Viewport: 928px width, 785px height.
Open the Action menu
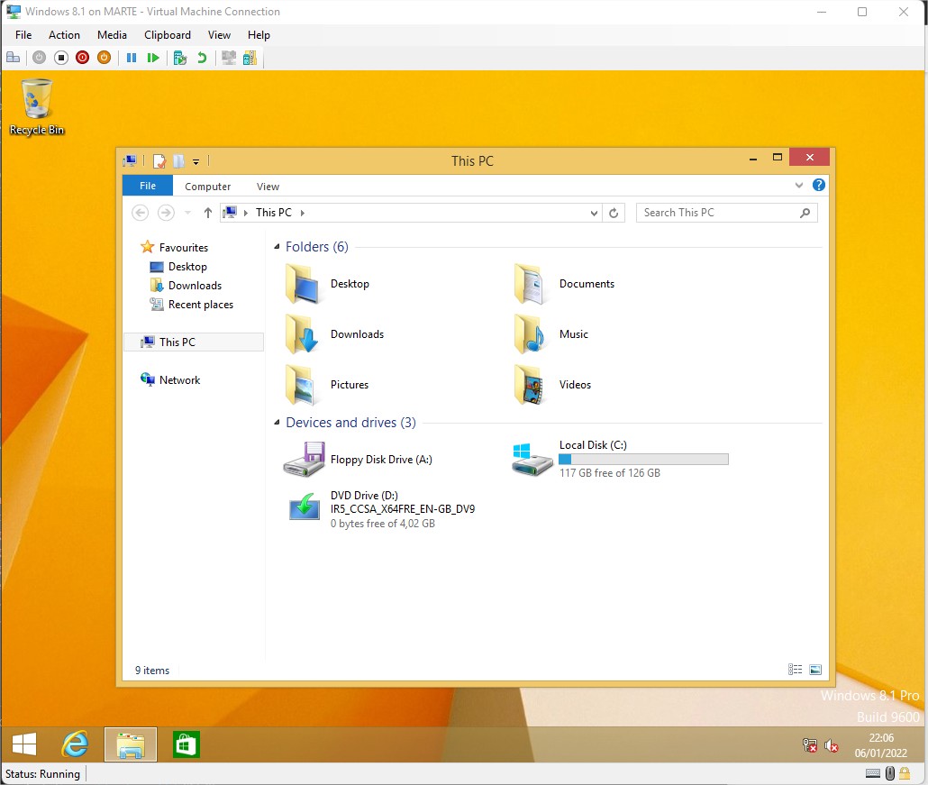pos(64,35)
